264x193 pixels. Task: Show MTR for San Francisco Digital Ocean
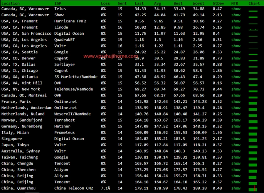235,34
